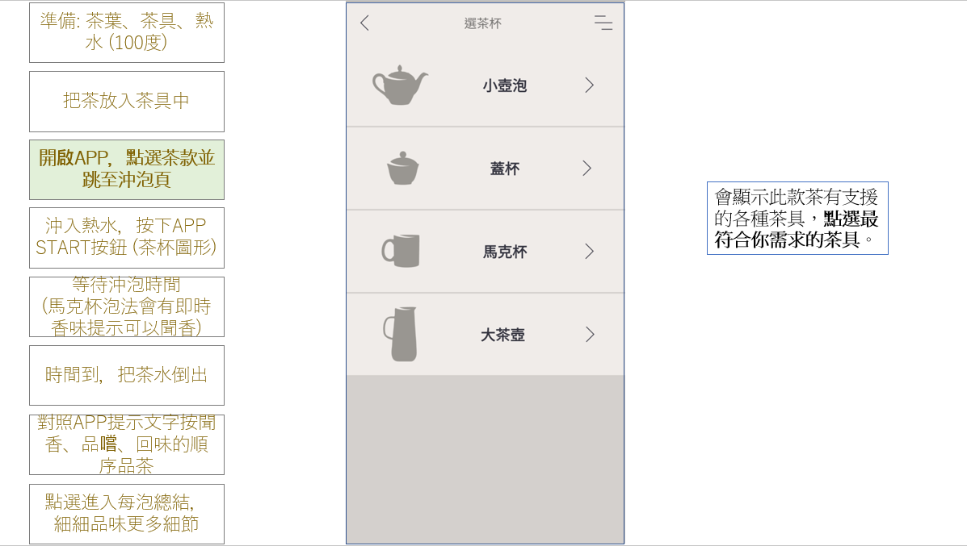Expand the 馬克杯 row chevron
This screenshot has width=967, height=546.
[589, 252]
